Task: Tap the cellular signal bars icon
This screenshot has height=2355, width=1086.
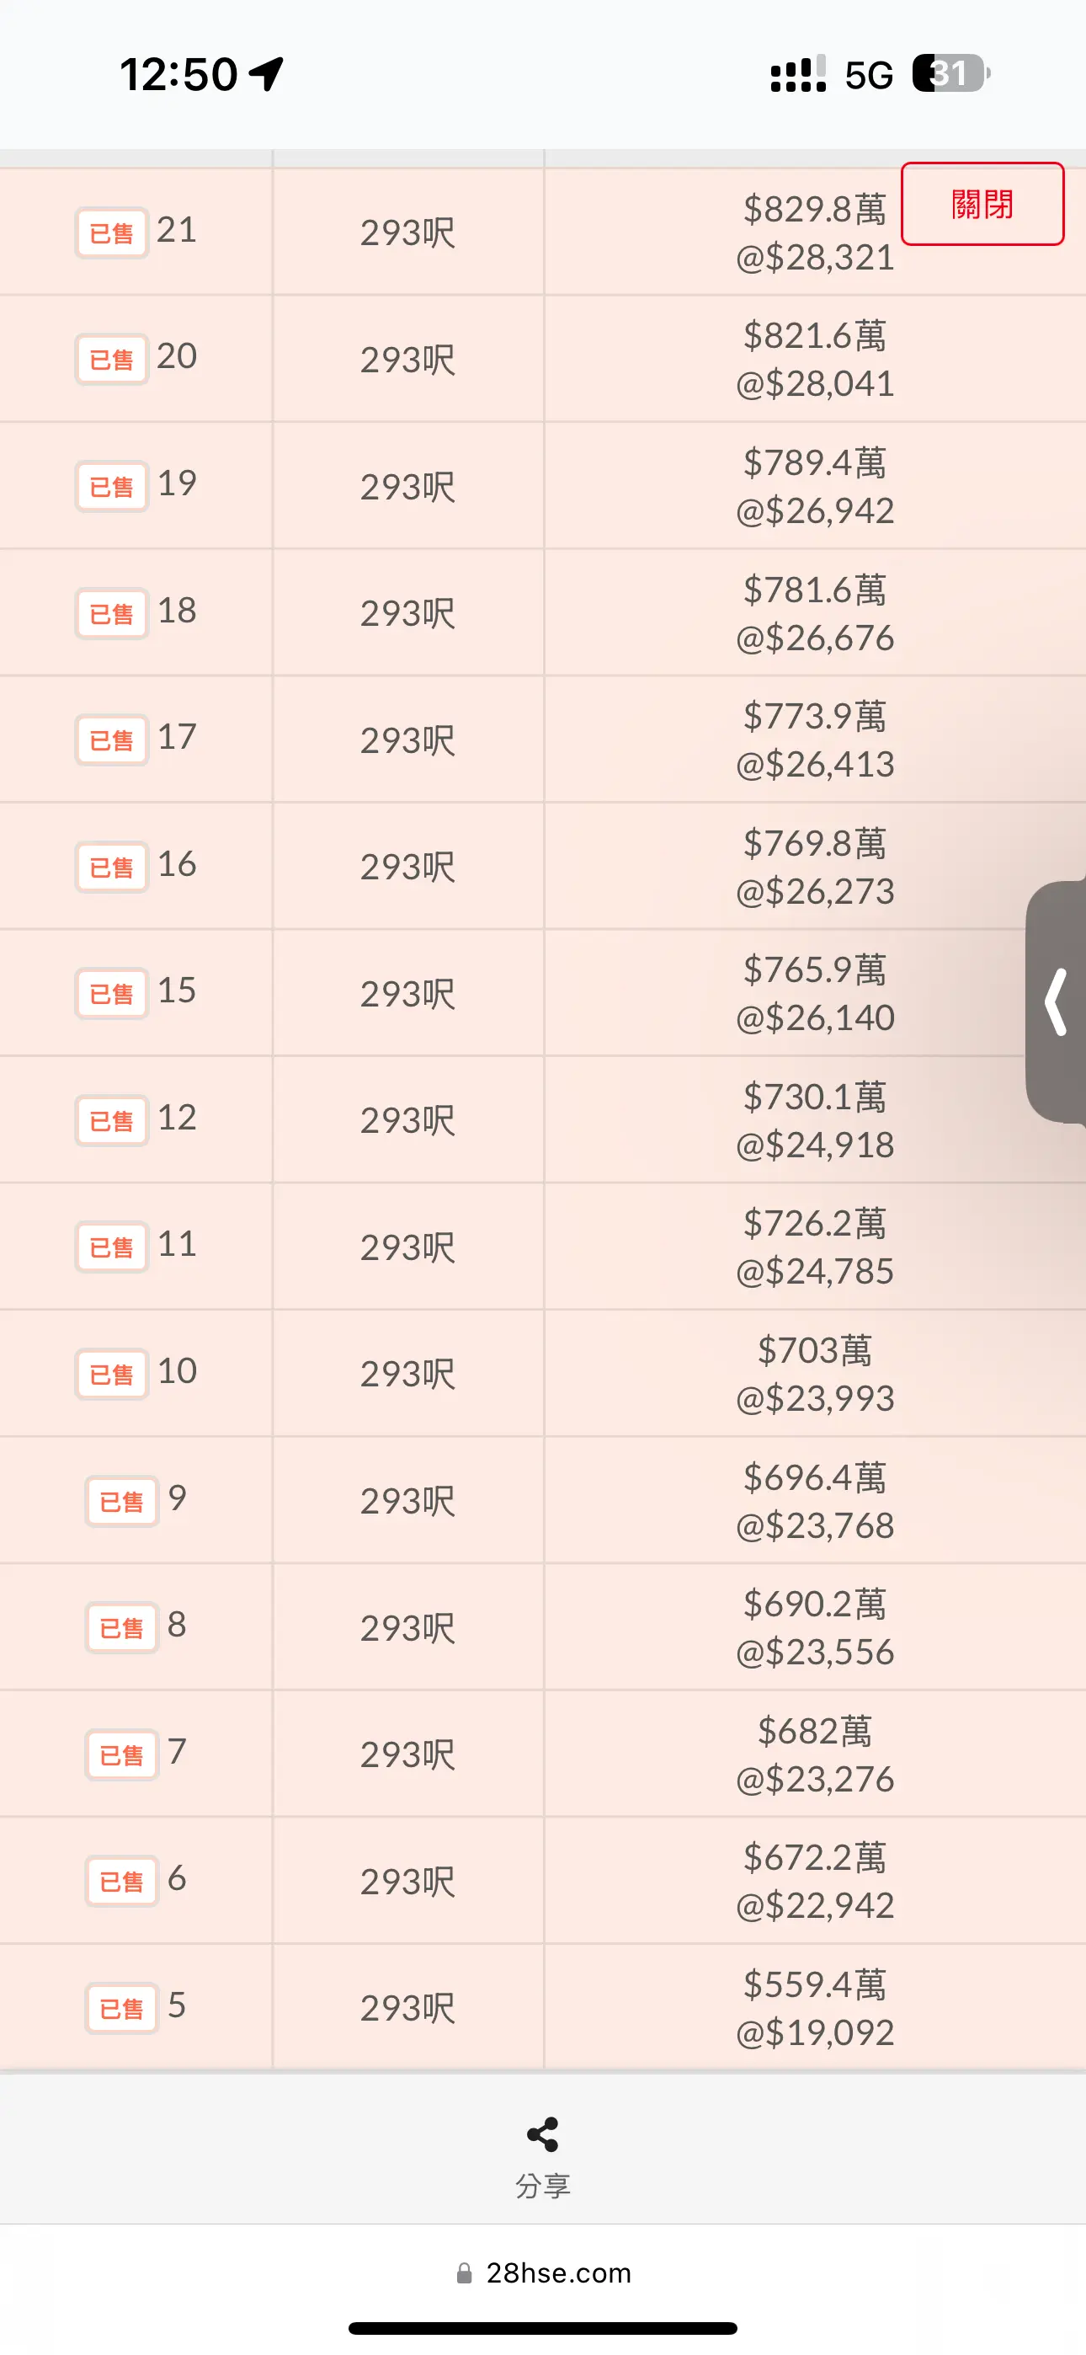Action: click(798, 74)
